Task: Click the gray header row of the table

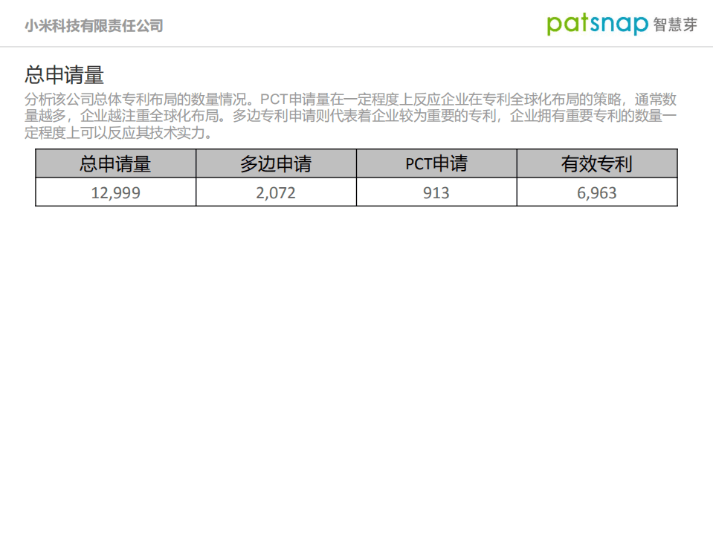Action: click(x=357, y=163)
